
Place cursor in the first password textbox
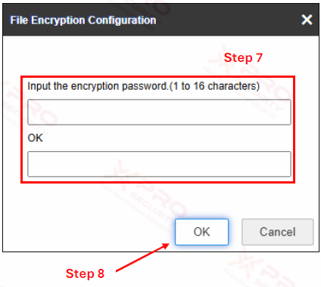159,112
